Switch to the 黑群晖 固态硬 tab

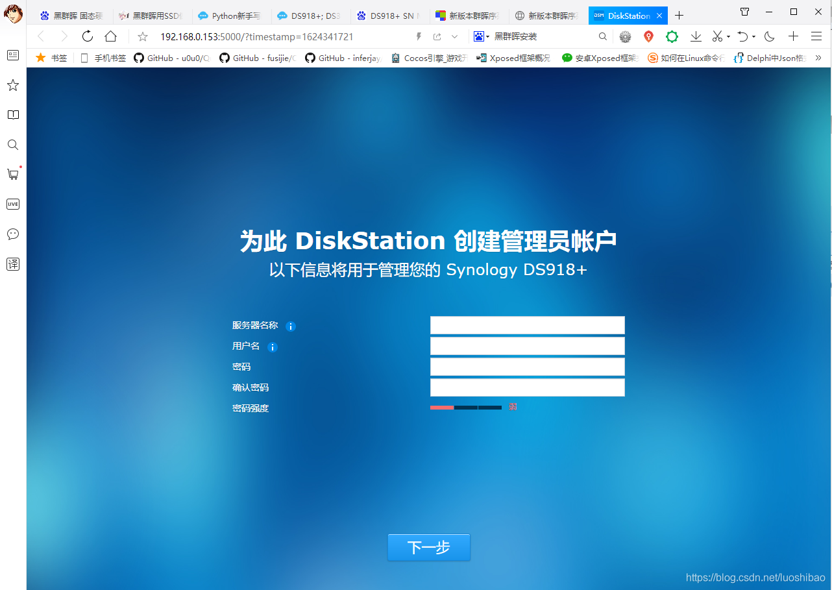[72, 16]
